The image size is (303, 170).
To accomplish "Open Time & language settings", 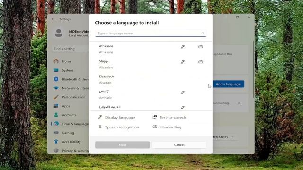I will click(71, 124).
